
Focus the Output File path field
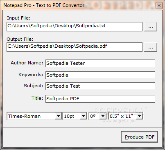tap(75, 47)
